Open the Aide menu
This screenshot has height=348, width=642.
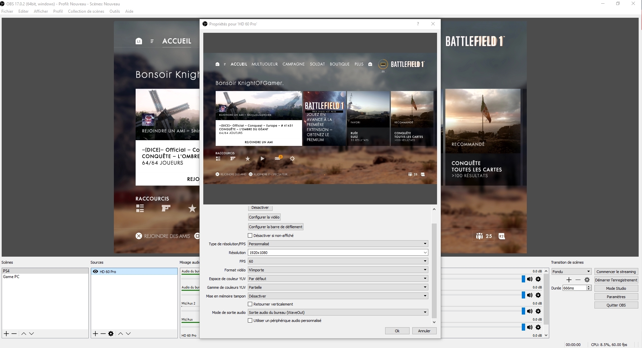(x=129, y=11)
